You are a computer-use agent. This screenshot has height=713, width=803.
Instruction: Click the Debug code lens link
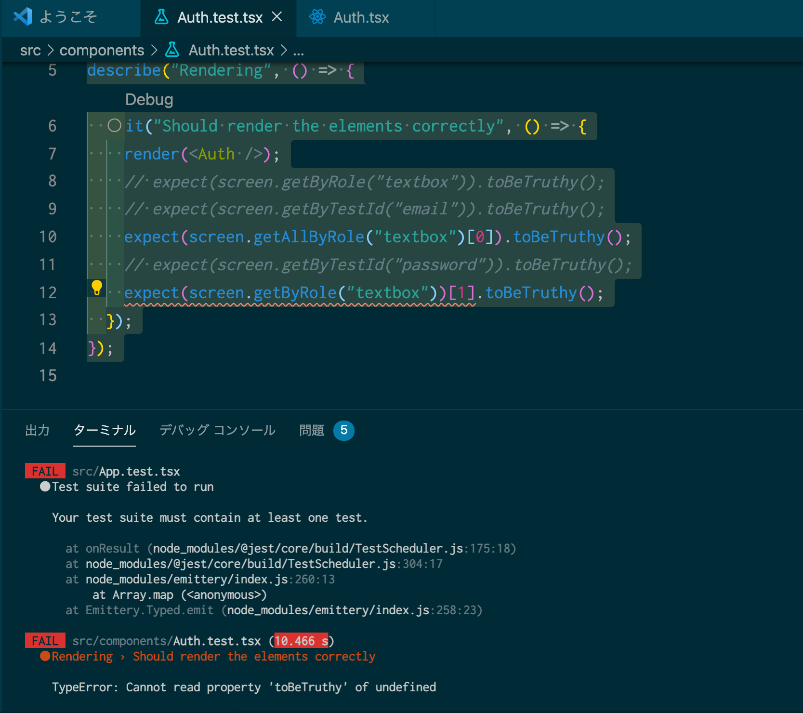[149, 99]
